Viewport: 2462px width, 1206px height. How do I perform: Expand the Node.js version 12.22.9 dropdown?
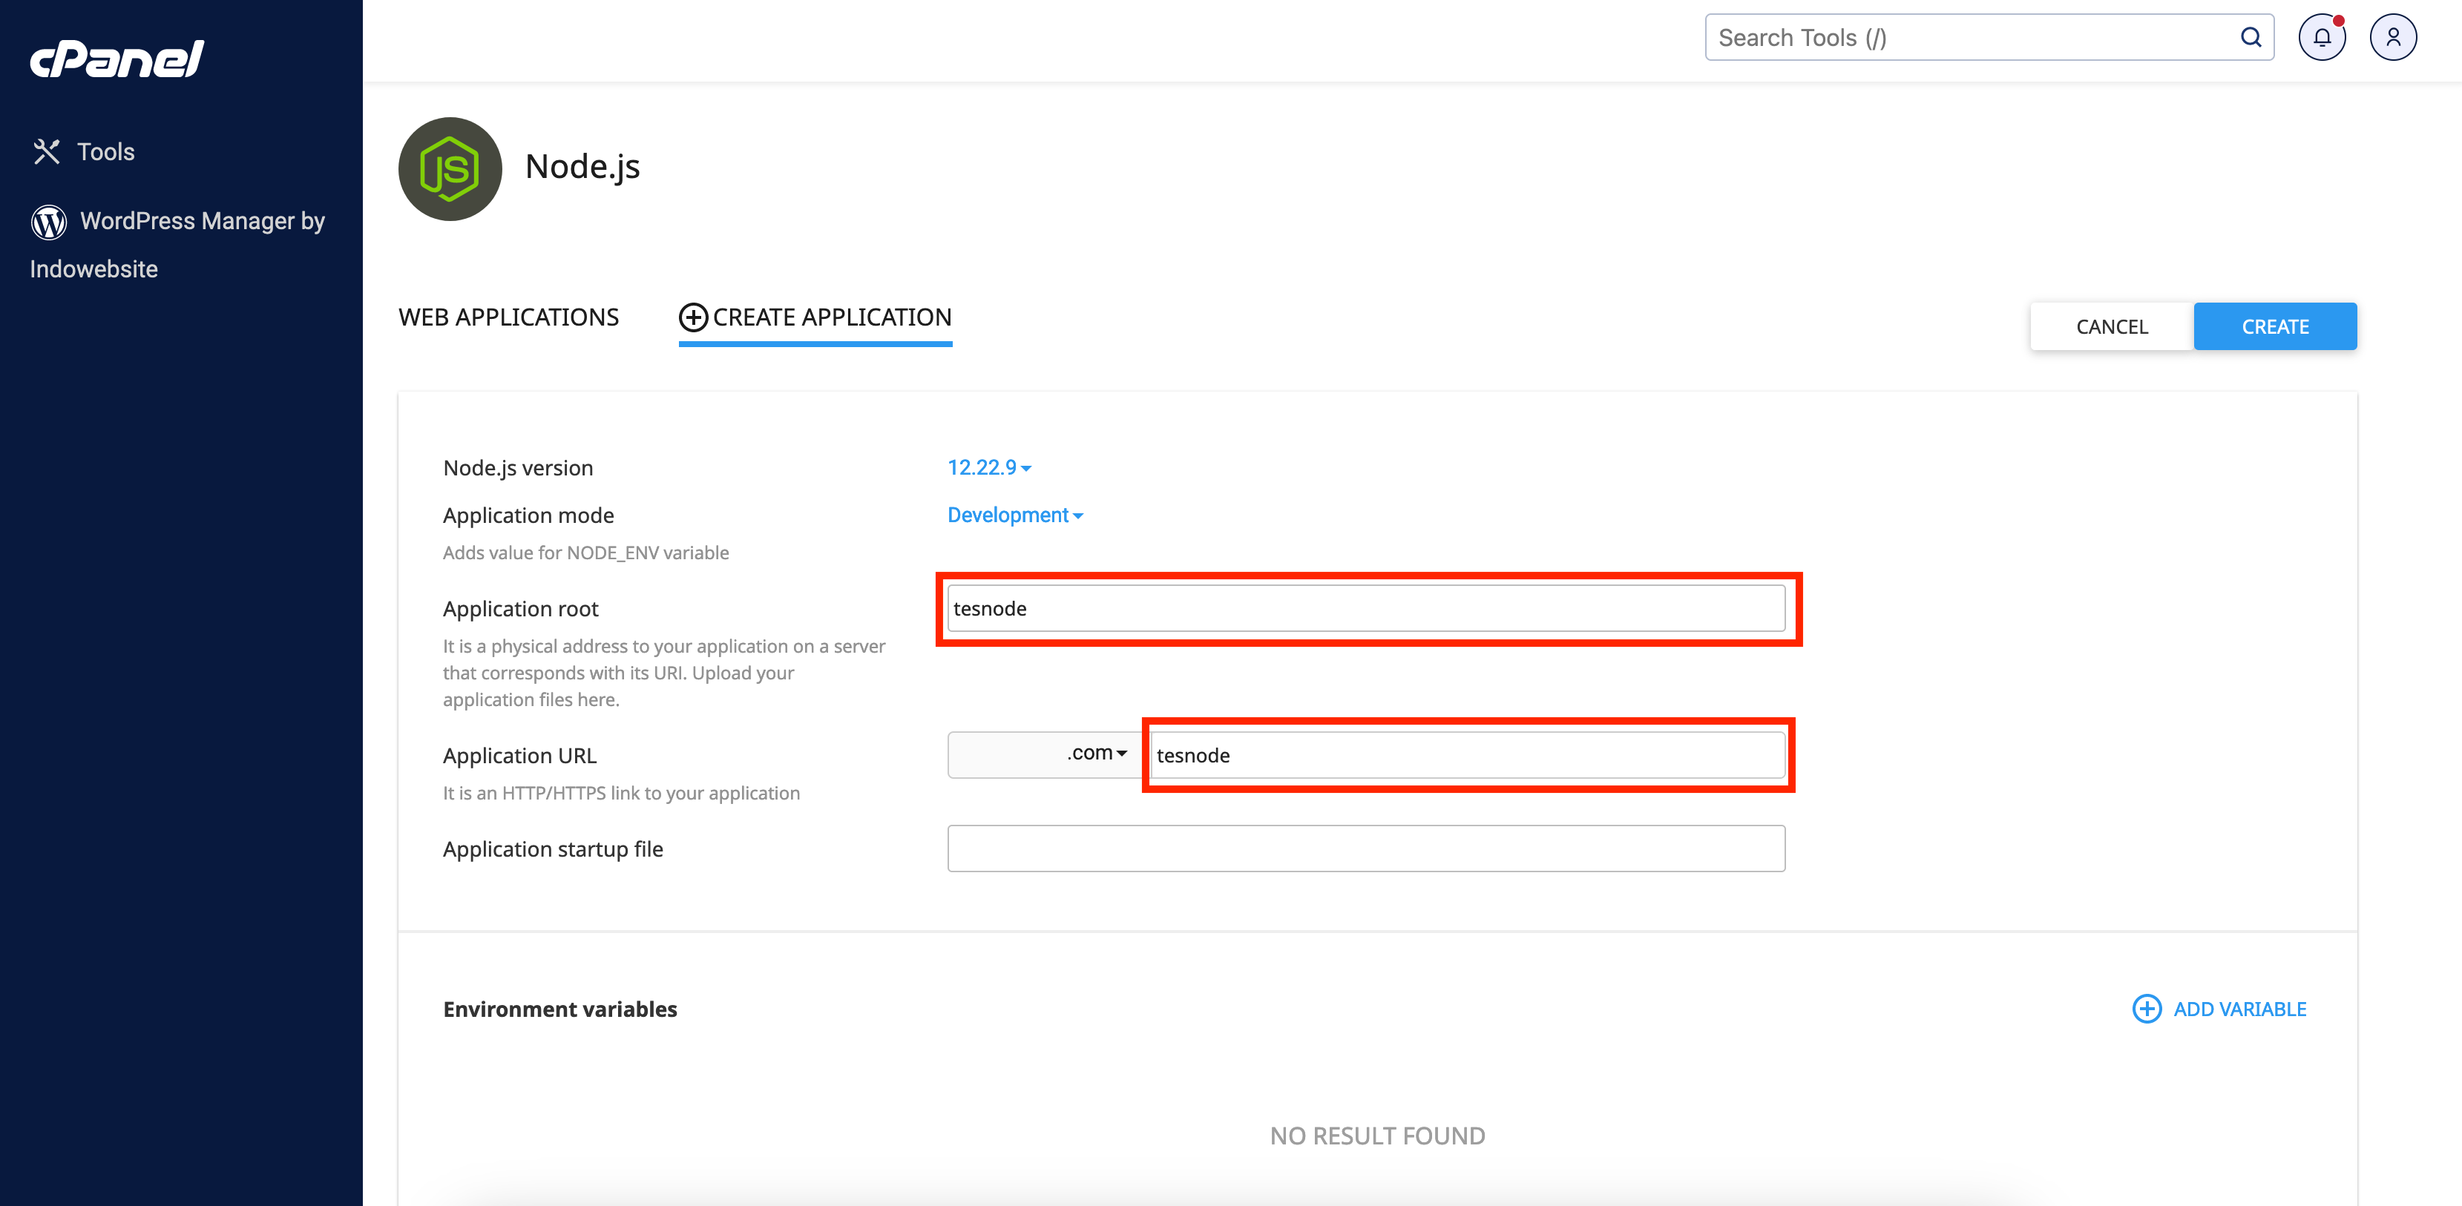[988, 468]
